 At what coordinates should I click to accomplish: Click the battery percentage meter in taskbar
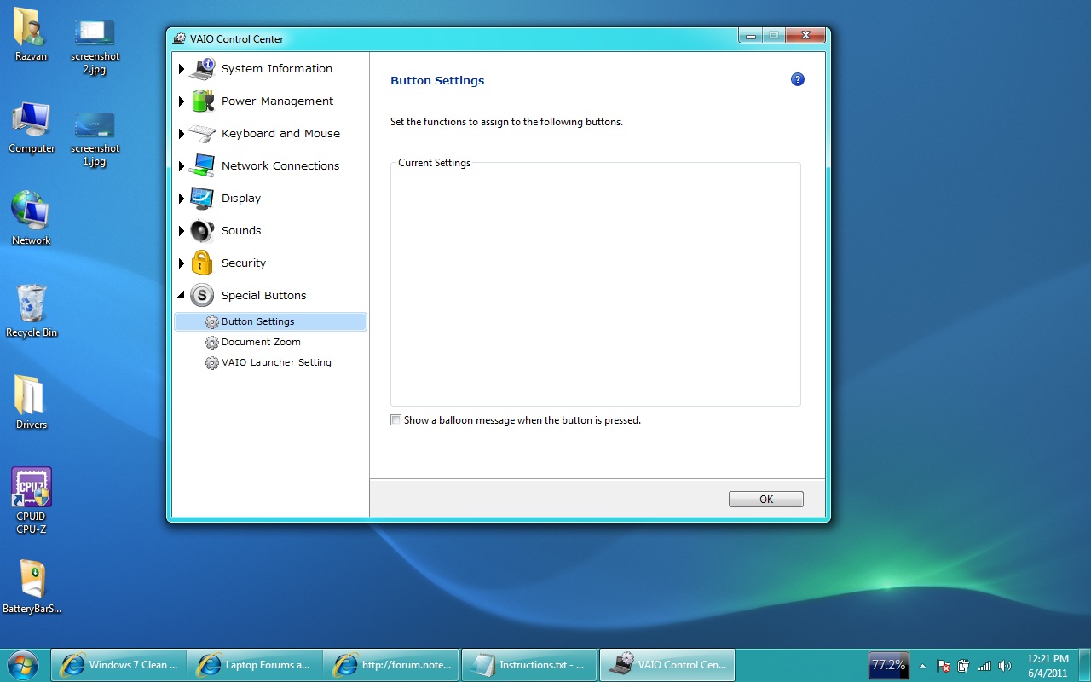(x=888, y=665)
